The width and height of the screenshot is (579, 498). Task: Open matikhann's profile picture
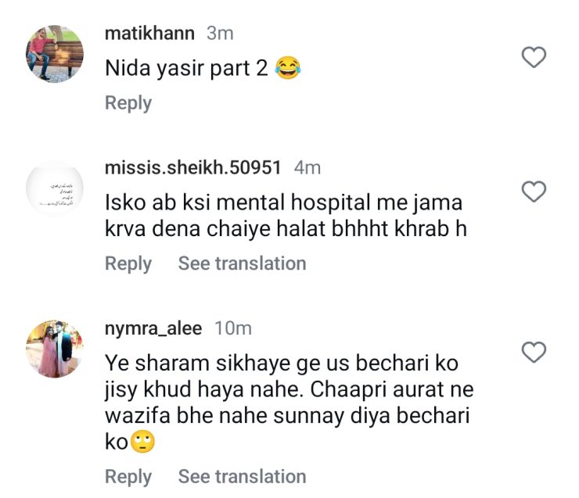[x=55, y=55]
